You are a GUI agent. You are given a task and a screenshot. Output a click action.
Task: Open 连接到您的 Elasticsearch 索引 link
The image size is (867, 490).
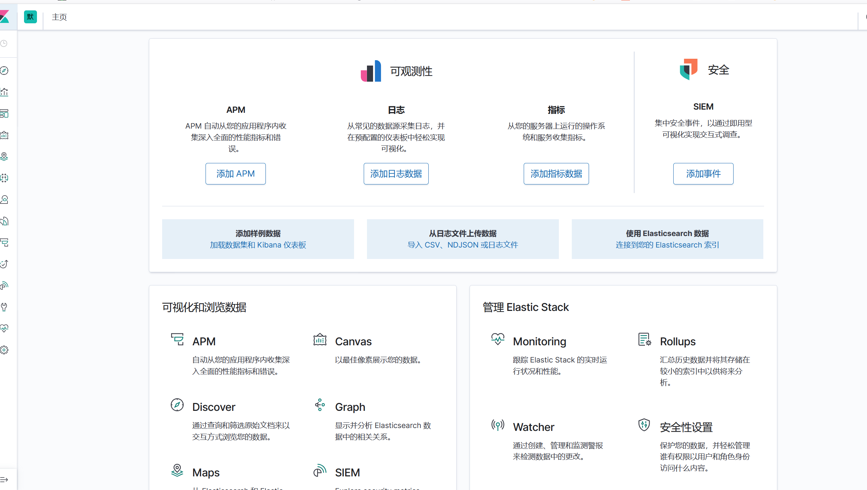(667, 245)
